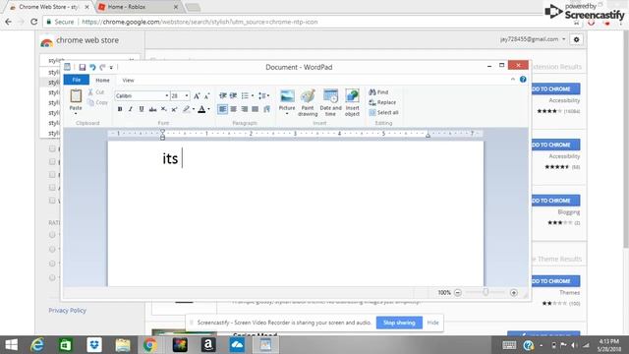This screenshot has width=629, height=354.
Task: Shrink the font size
Action: click(207, 96)
